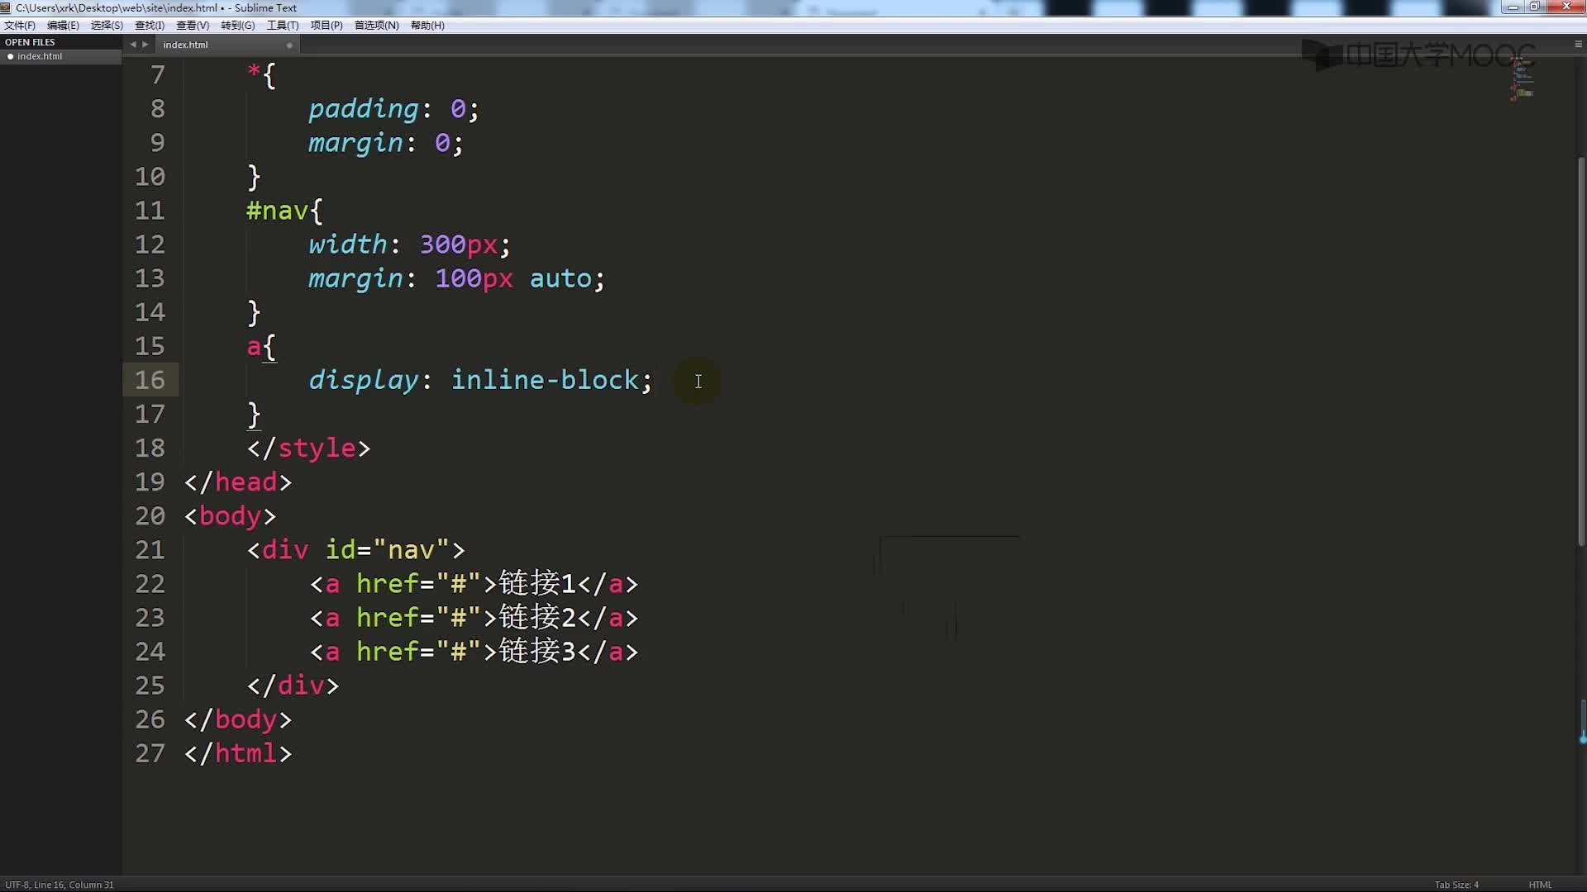The height and width of the screenshot is (892, 1587).
Task: Click the OPEN FILES sidebar header
Action: tap(30, 42)
